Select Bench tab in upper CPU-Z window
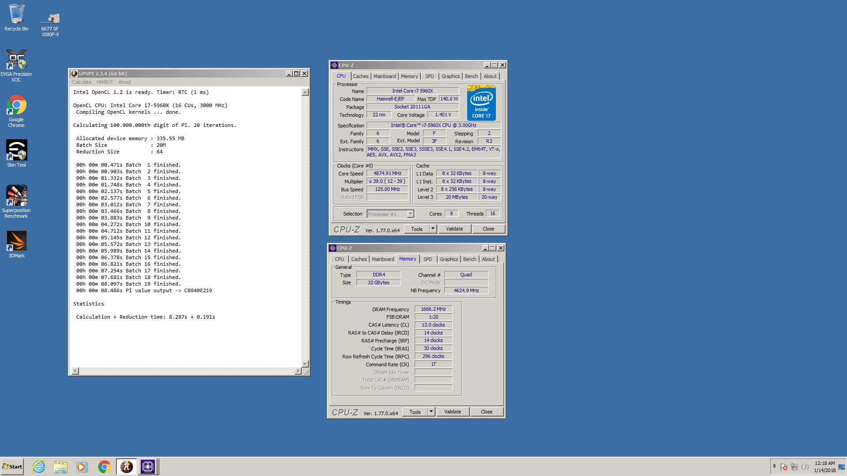The image size is (847, 476). click(x=471, y=76)
